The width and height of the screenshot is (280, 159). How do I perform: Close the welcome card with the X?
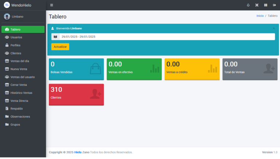(274, 28)
